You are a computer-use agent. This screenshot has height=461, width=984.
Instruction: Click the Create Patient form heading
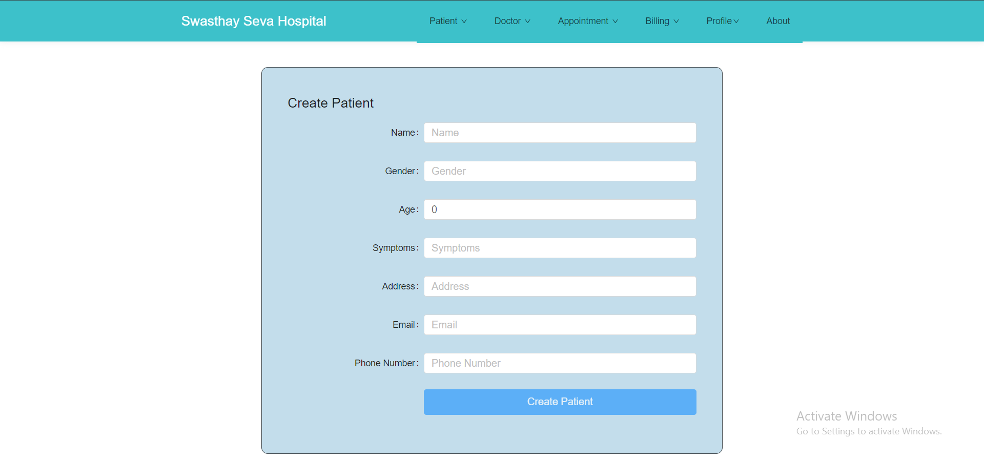pyautogui.click(x=331, y=103)
